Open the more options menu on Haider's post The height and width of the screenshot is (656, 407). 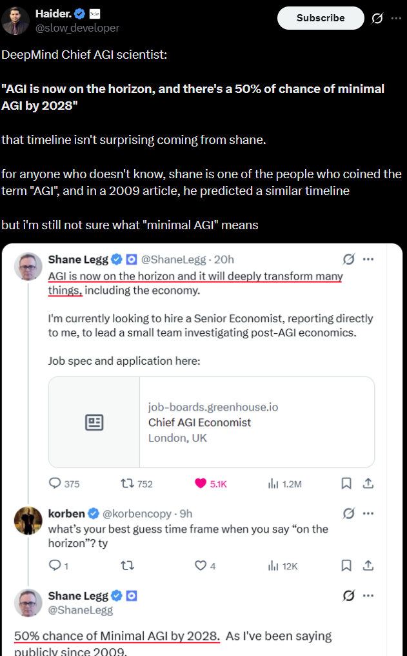tap(395, 18)
